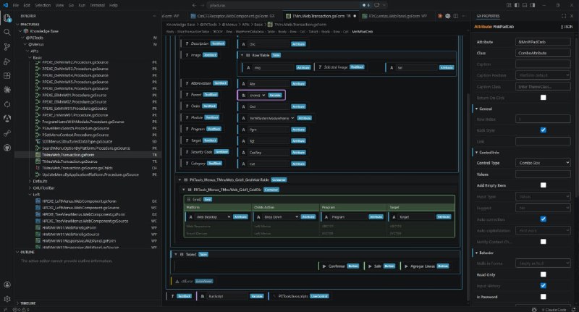This screenshot has height=312, width=579.
Task: Open the Selection menu
Action: click(x=43, y=5)
